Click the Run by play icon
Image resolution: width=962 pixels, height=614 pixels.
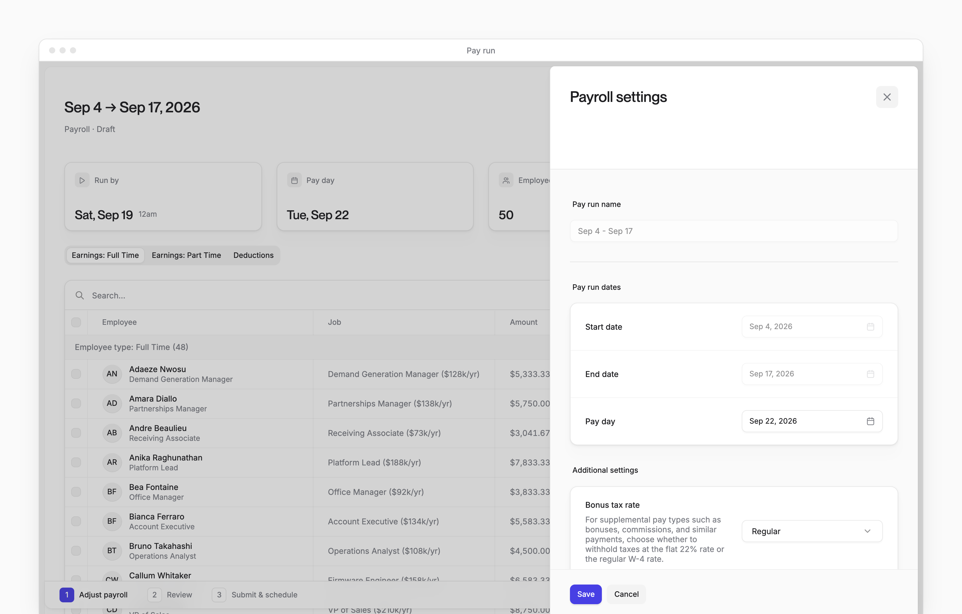82,180
